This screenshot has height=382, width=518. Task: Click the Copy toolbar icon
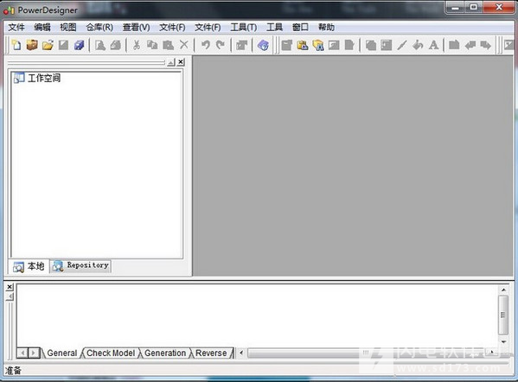tap(152, 45)
